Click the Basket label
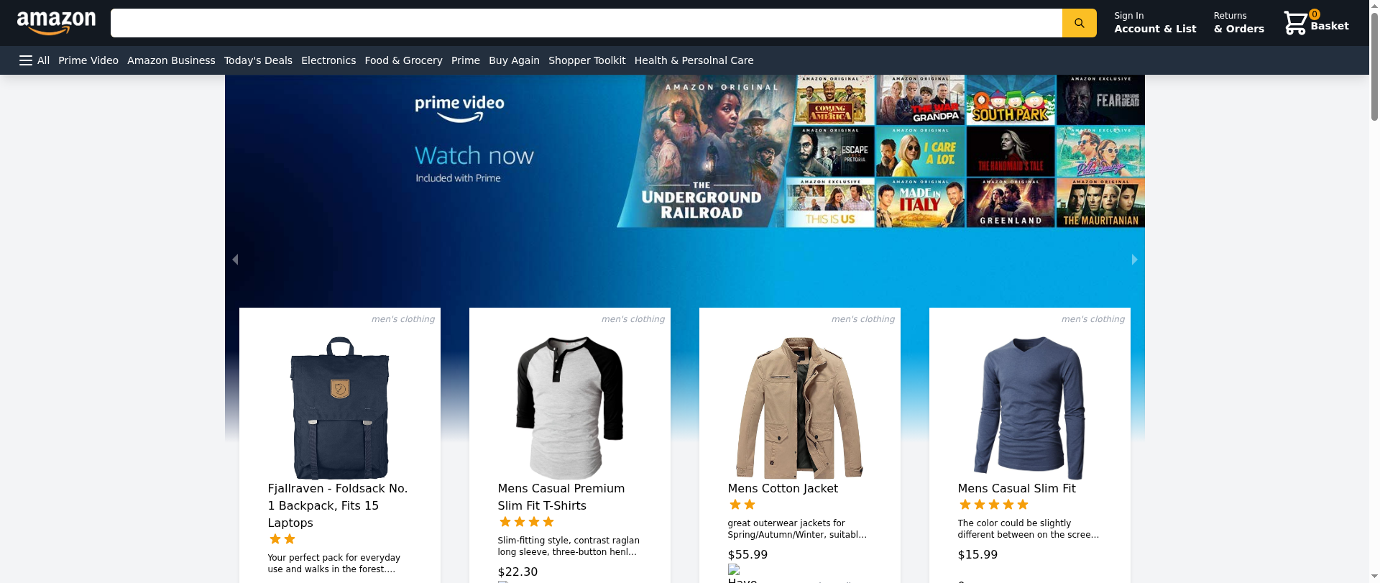The image size is (1380, 583). point(1329,26)
